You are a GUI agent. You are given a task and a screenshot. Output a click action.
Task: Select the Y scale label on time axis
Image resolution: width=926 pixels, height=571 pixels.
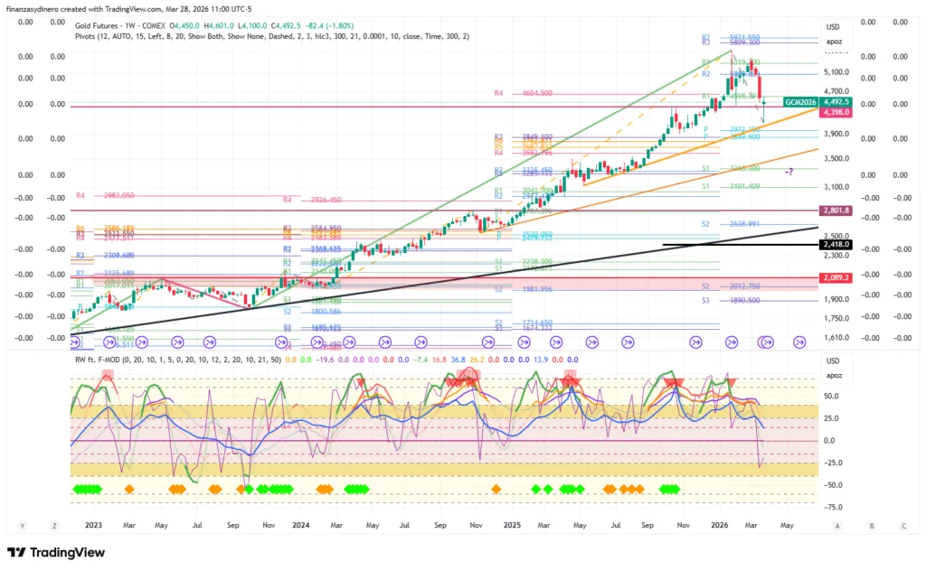coord(21,525)
